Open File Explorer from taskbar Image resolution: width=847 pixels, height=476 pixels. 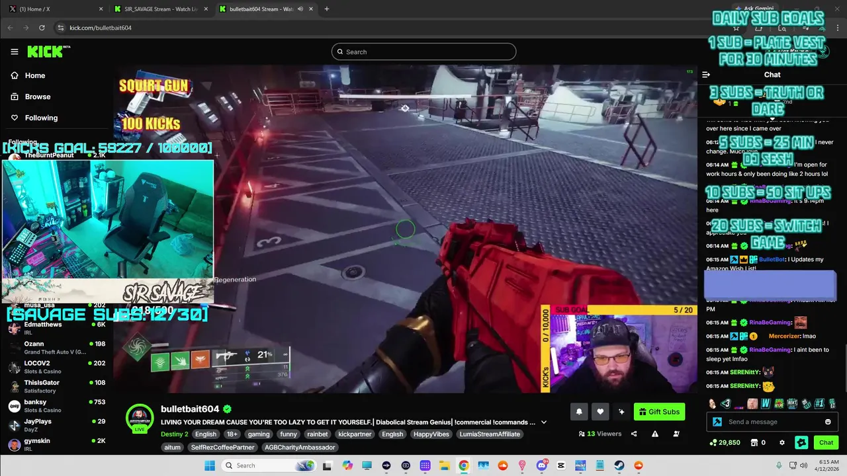pyautogui.click(x=445, y=465)
